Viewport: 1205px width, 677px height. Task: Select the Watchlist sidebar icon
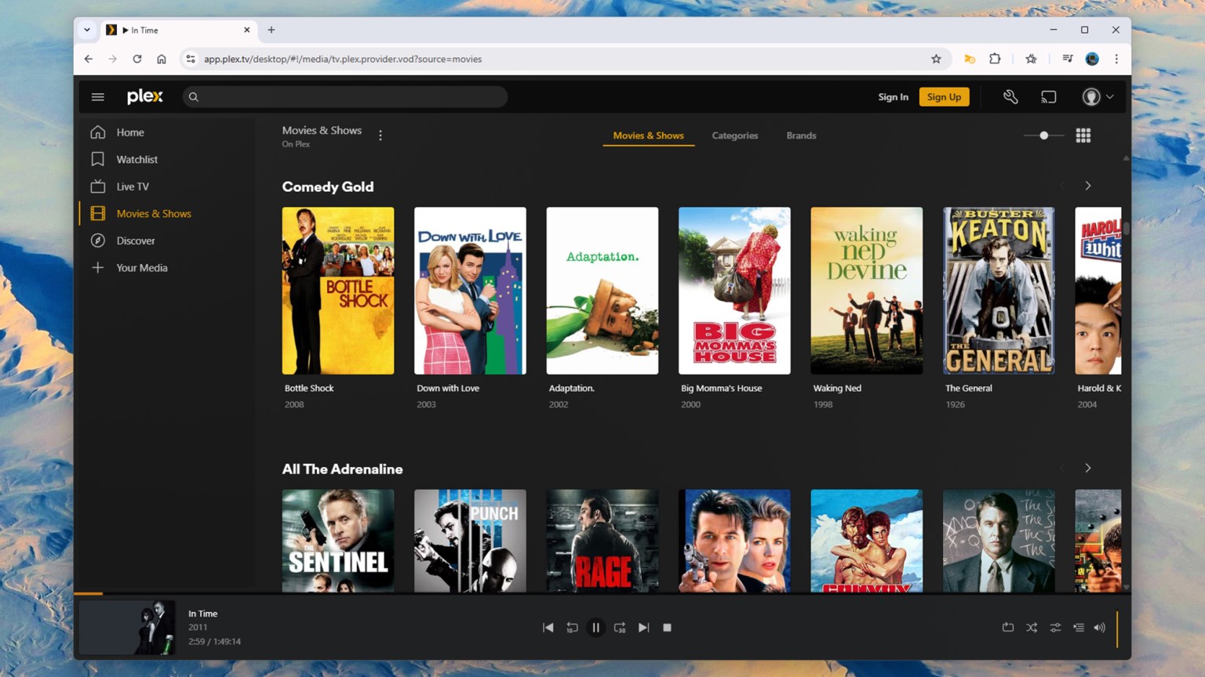click(98, 159)
